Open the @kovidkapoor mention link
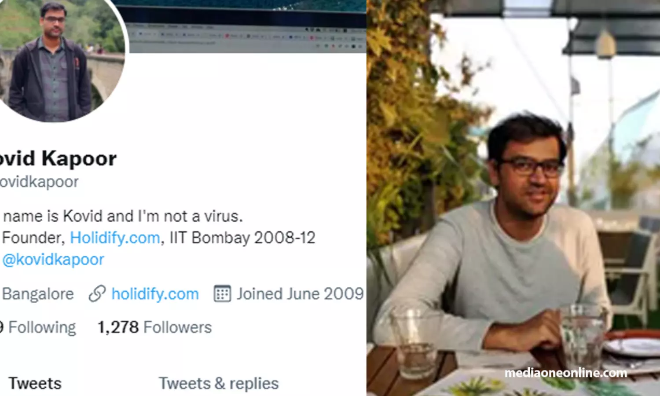The width and height of the screenshot is (660, 396). [53, 259]
